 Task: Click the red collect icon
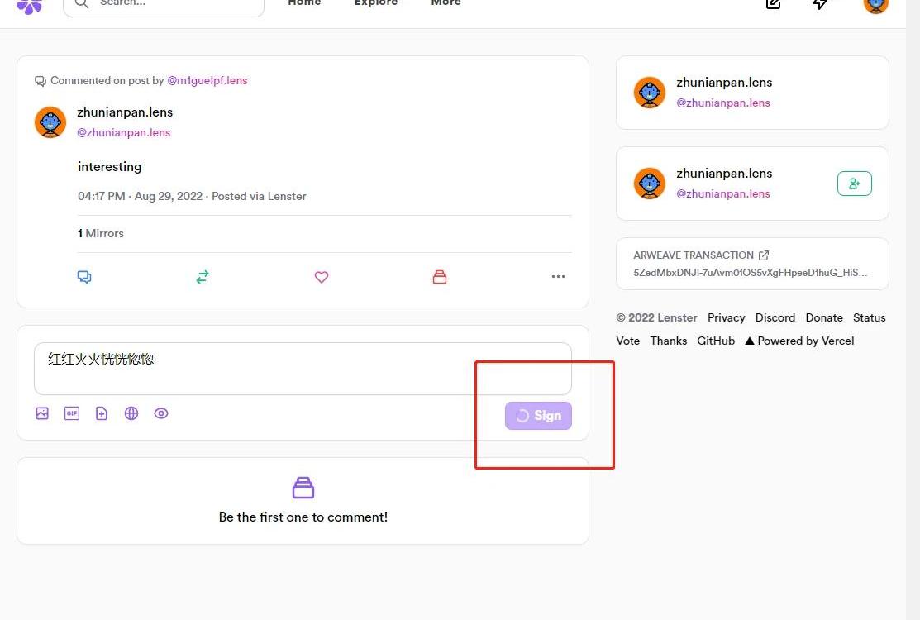tap(440, 277)
